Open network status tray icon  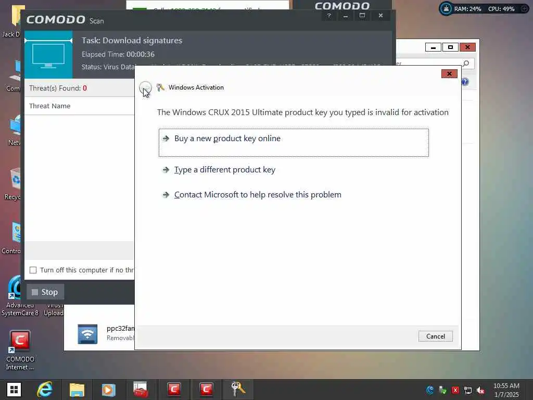coord(468,391)
